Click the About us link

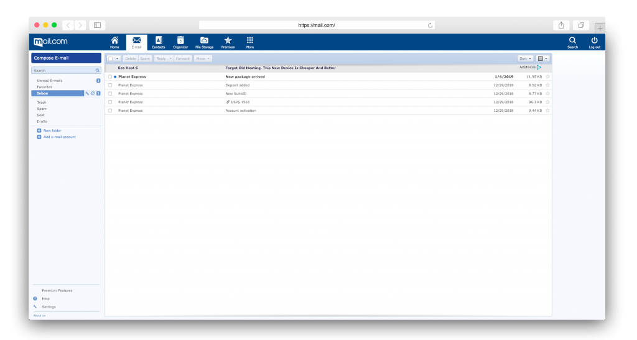click(x=39, y=316)
